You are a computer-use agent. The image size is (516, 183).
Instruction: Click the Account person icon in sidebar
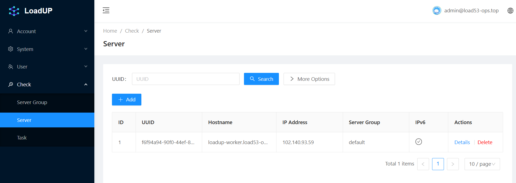point(11,31)
